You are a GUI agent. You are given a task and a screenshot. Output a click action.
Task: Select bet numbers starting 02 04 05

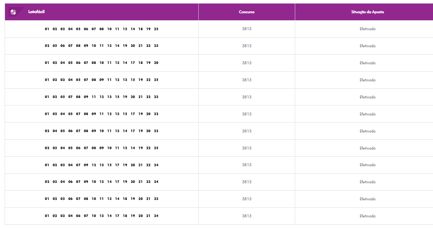pyautogui.click(x=101, y=131)
